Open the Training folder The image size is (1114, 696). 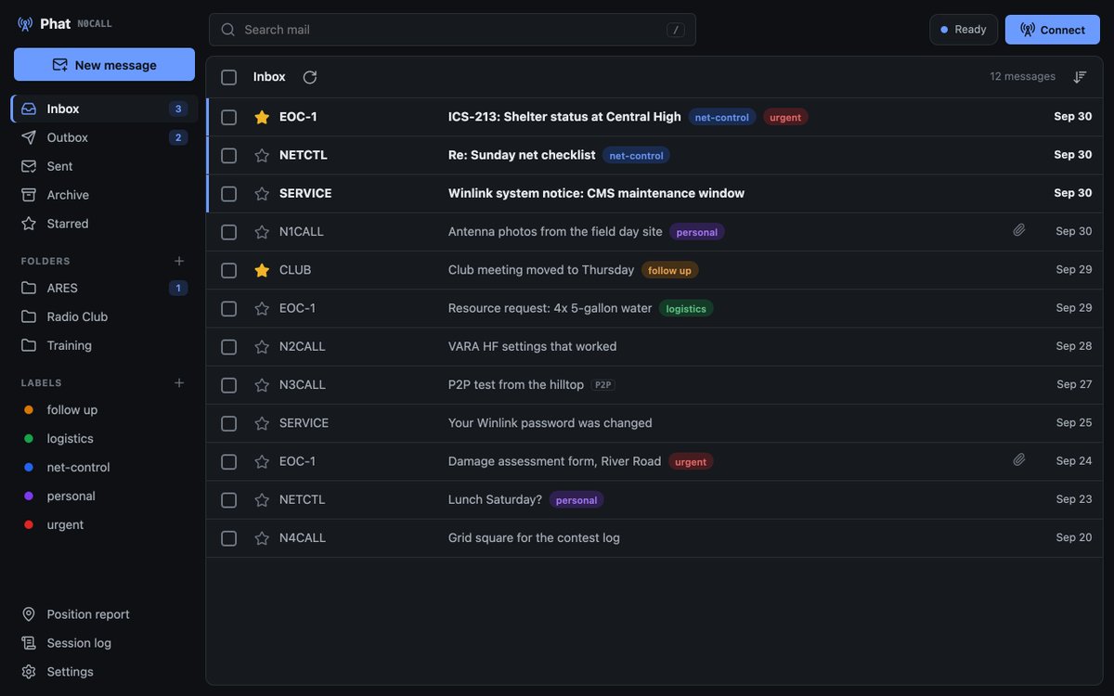click(104, 345)
